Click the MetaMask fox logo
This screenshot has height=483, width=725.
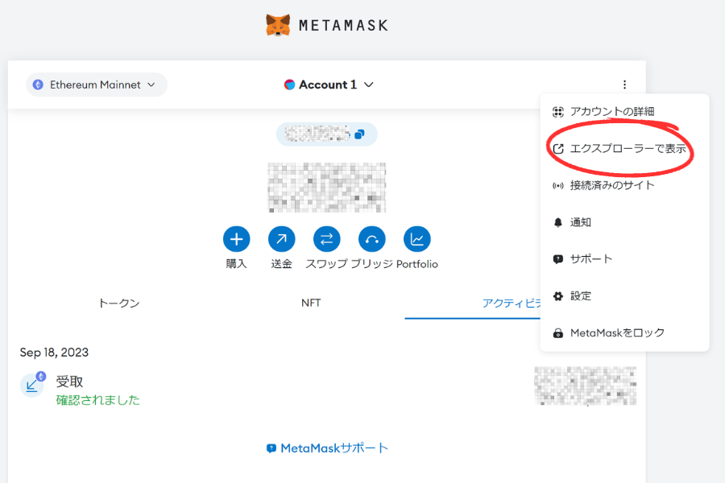(279, 25)
